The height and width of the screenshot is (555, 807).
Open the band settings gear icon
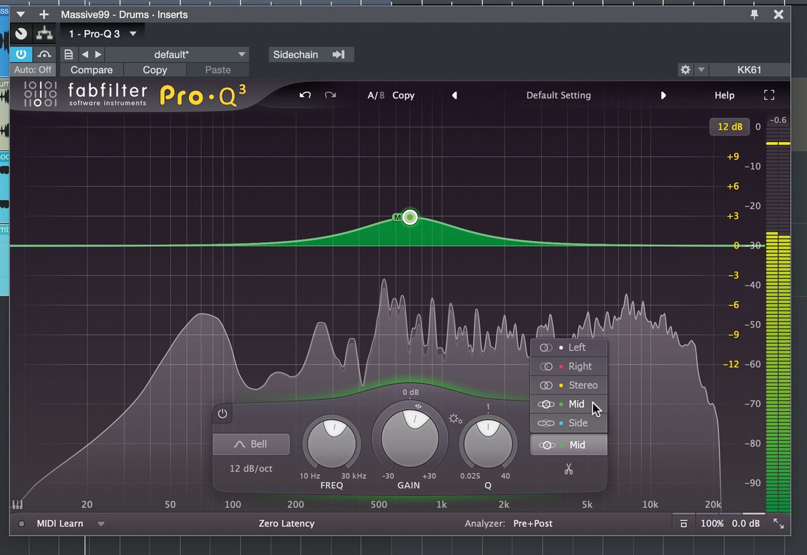point(456,418)
